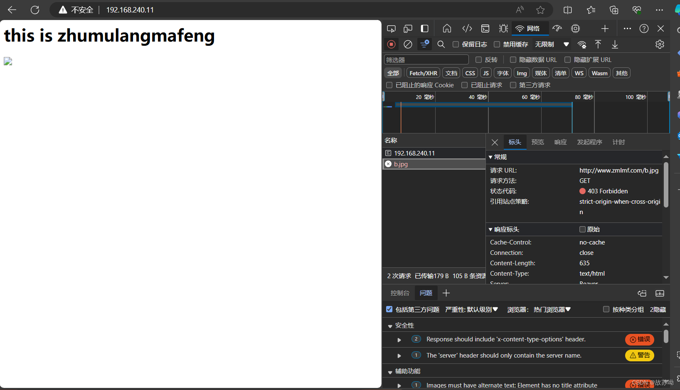Screen dimensions: 680x390
Task: Add more tools with the plus icon
Action: pos(605,28)
